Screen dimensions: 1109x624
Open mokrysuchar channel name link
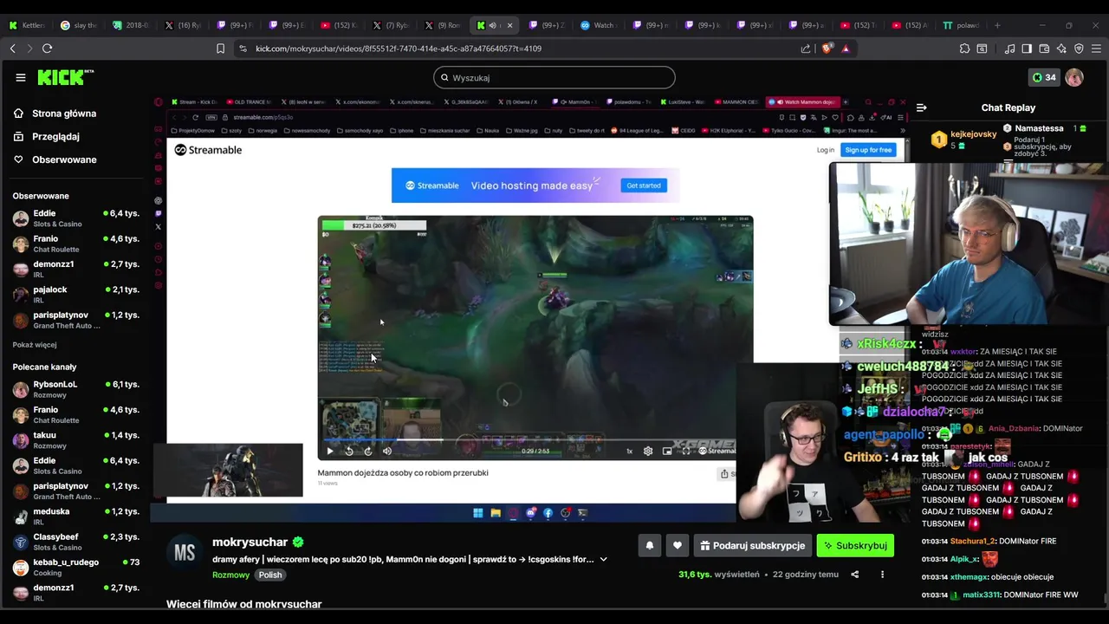click(250, 542)
